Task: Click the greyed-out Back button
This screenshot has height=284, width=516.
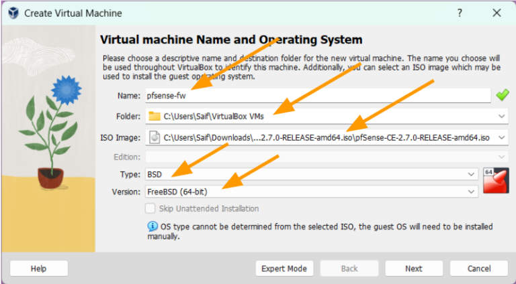Action: (x=349, y=269)
